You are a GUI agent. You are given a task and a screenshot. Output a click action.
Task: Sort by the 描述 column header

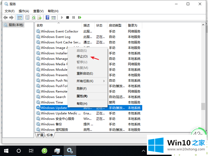(x=88, y=25)
